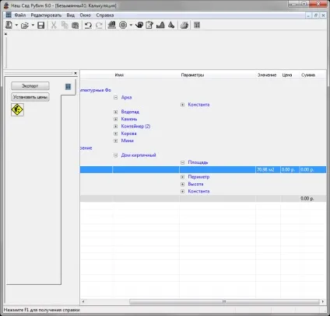Expand the Периметр parameter node
This screenshot has width=330, height=316.
pos(182,177)
